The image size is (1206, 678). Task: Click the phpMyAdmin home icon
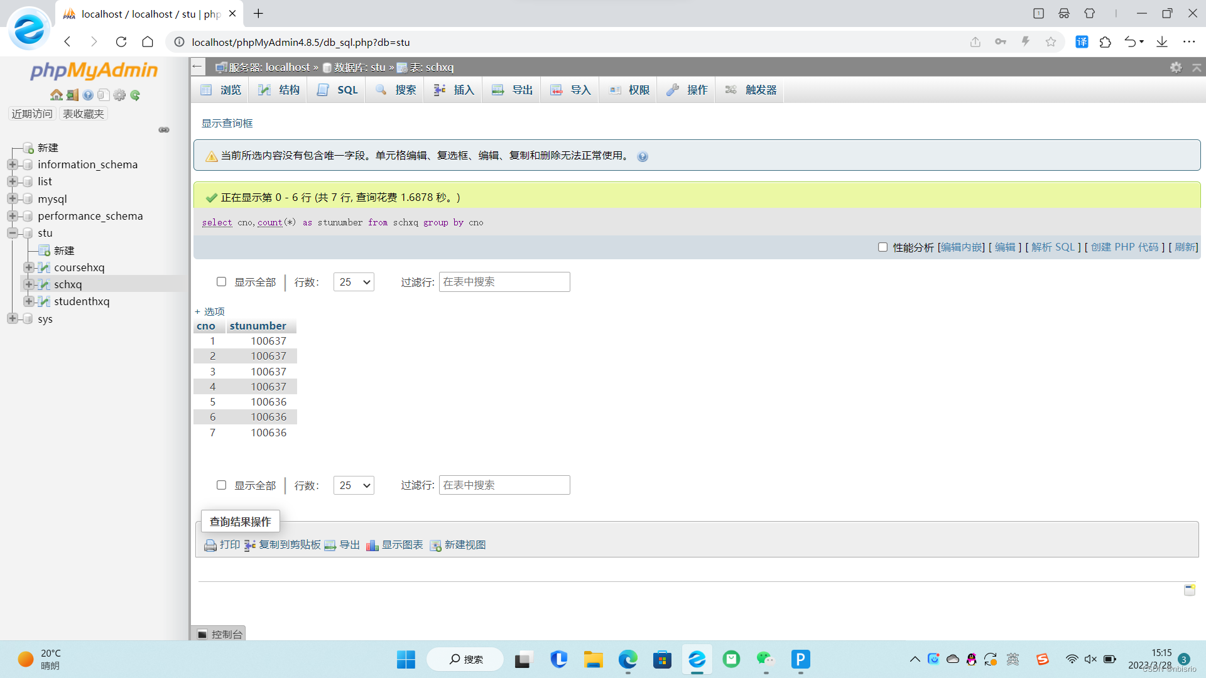56,95
